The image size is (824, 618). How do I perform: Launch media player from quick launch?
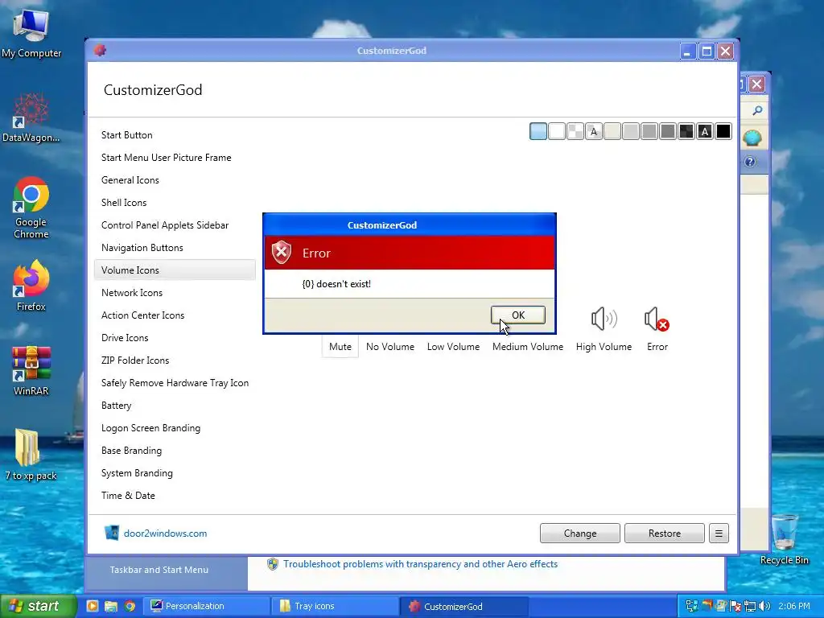92,606
